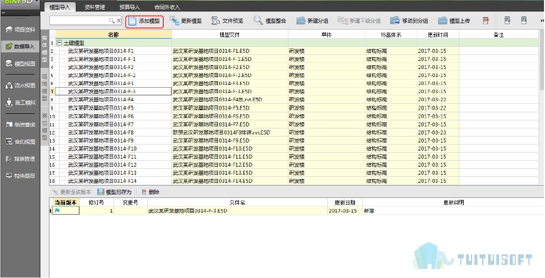Image resolution: width=545 pixels, height=278 pixels.
Task: Switch to the 预算导入 tab
Action: pos(130,7)
